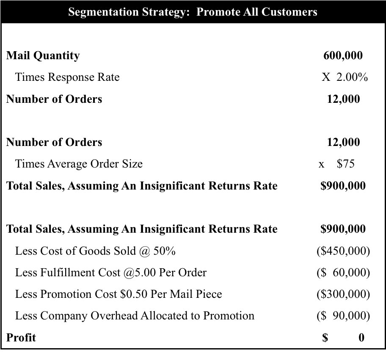
Task: Select the first $900,000 total sales value
Action: (343, 186)
